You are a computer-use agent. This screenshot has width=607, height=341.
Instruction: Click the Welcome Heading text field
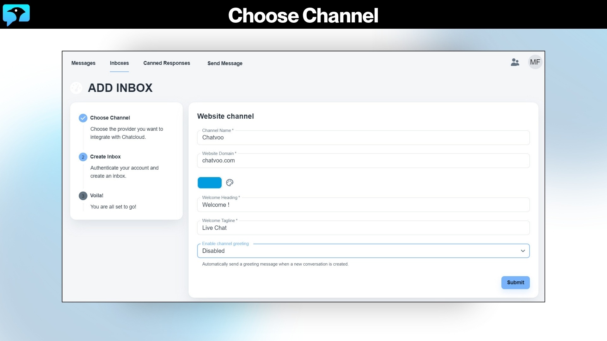[x=363, y=205]
